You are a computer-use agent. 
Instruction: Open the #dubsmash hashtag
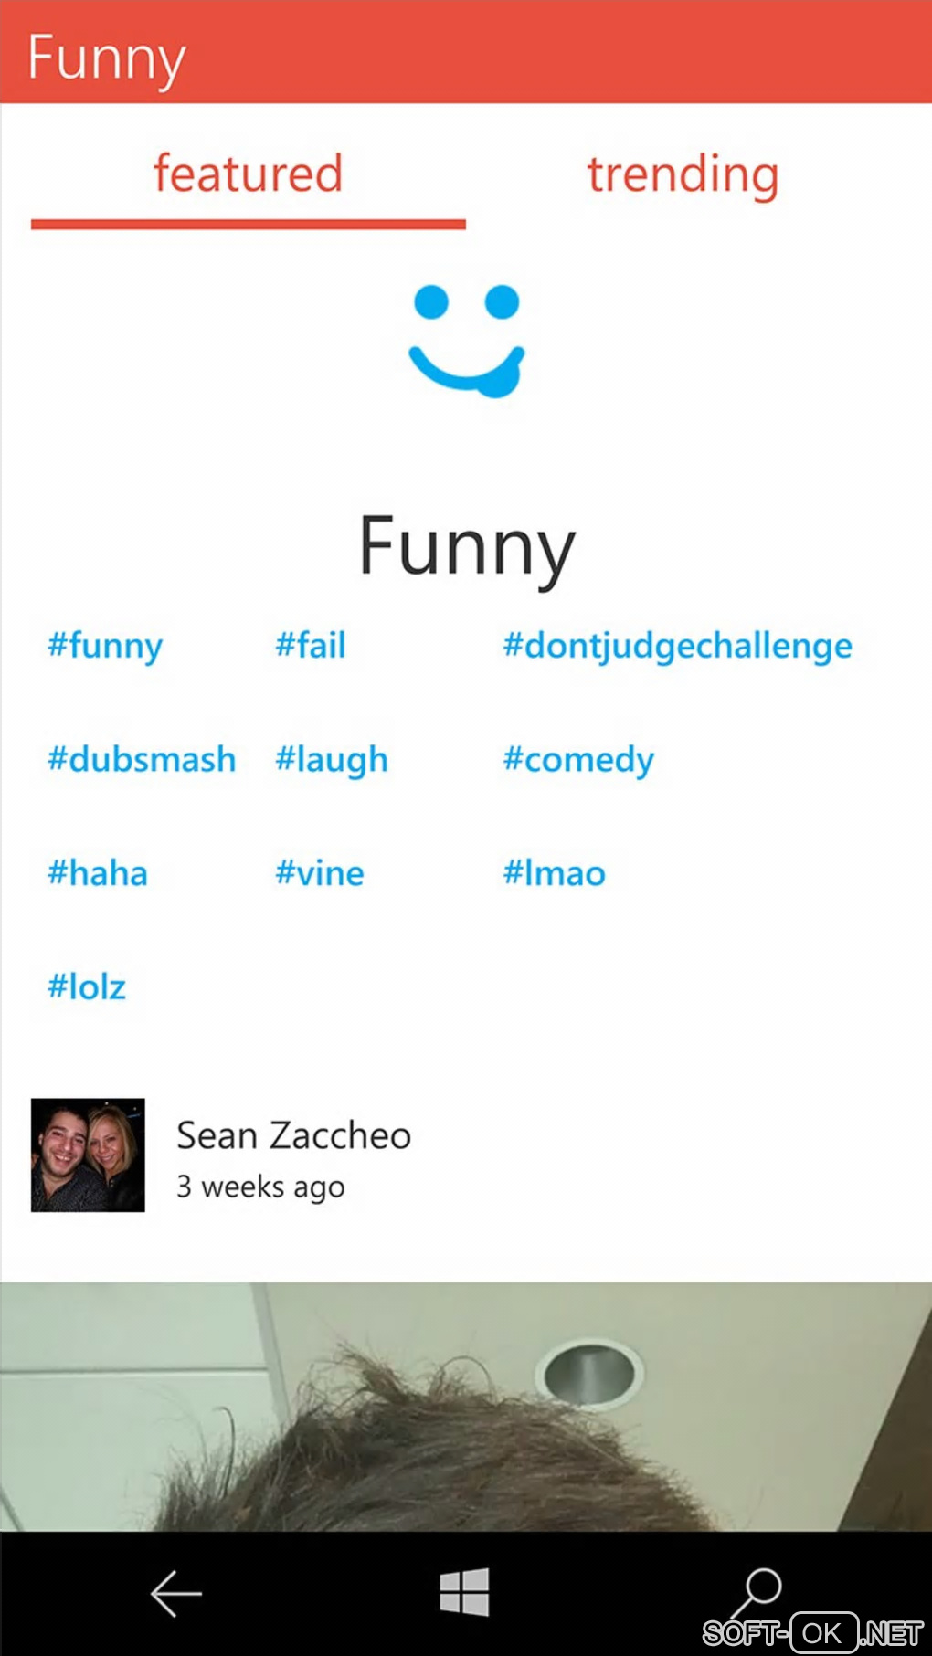point(142,760)
